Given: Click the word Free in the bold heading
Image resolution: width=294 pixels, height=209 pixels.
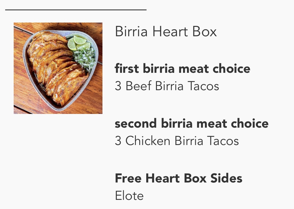Looking at the screenshot, I should click(129, 178).
